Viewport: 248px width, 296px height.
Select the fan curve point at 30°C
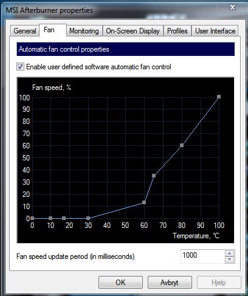tap(88, 218)
